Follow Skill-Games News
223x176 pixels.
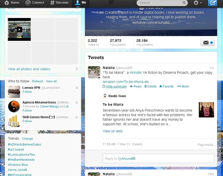(27, 121)
